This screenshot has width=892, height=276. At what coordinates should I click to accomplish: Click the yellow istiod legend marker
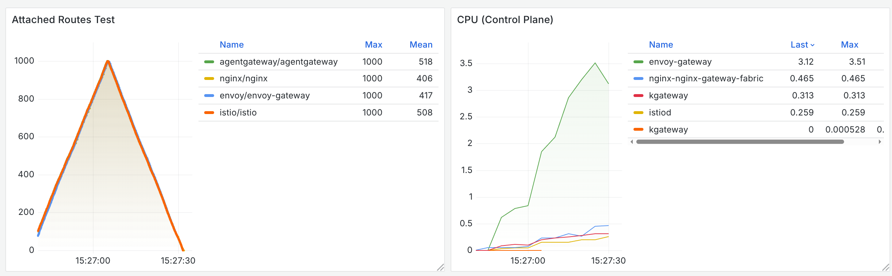pos(639,112)
